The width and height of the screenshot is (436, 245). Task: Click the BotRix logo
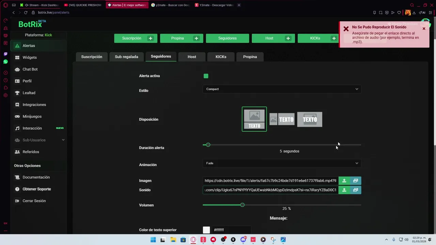coord(32,24)
